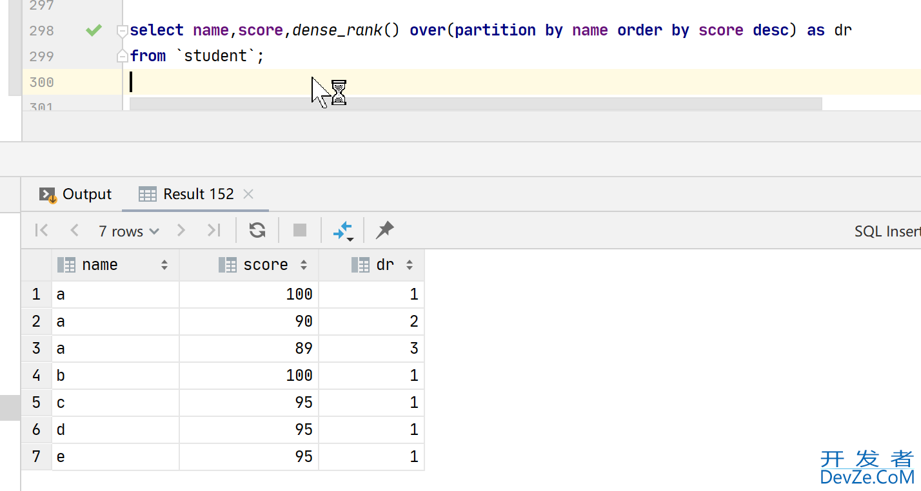Click dr cell 2 in row 2
This screenshot has width=921, height=491.
371,322
